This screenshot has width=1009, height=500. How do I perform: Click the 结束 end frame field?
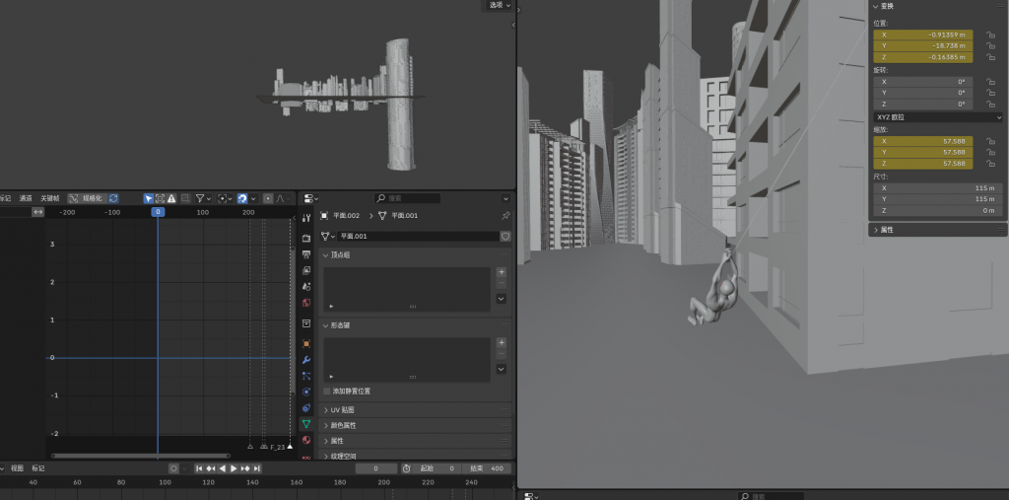tap(486, 468)
